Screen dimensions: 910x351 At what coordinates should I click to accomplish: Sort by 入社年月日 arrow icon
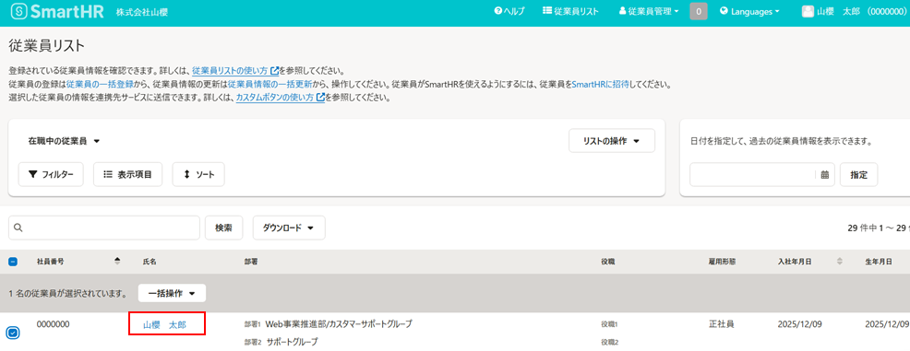click(x=839, y=262)
